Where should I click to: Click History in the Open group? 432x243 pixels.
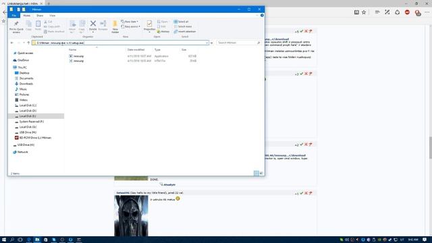(163, 32)
